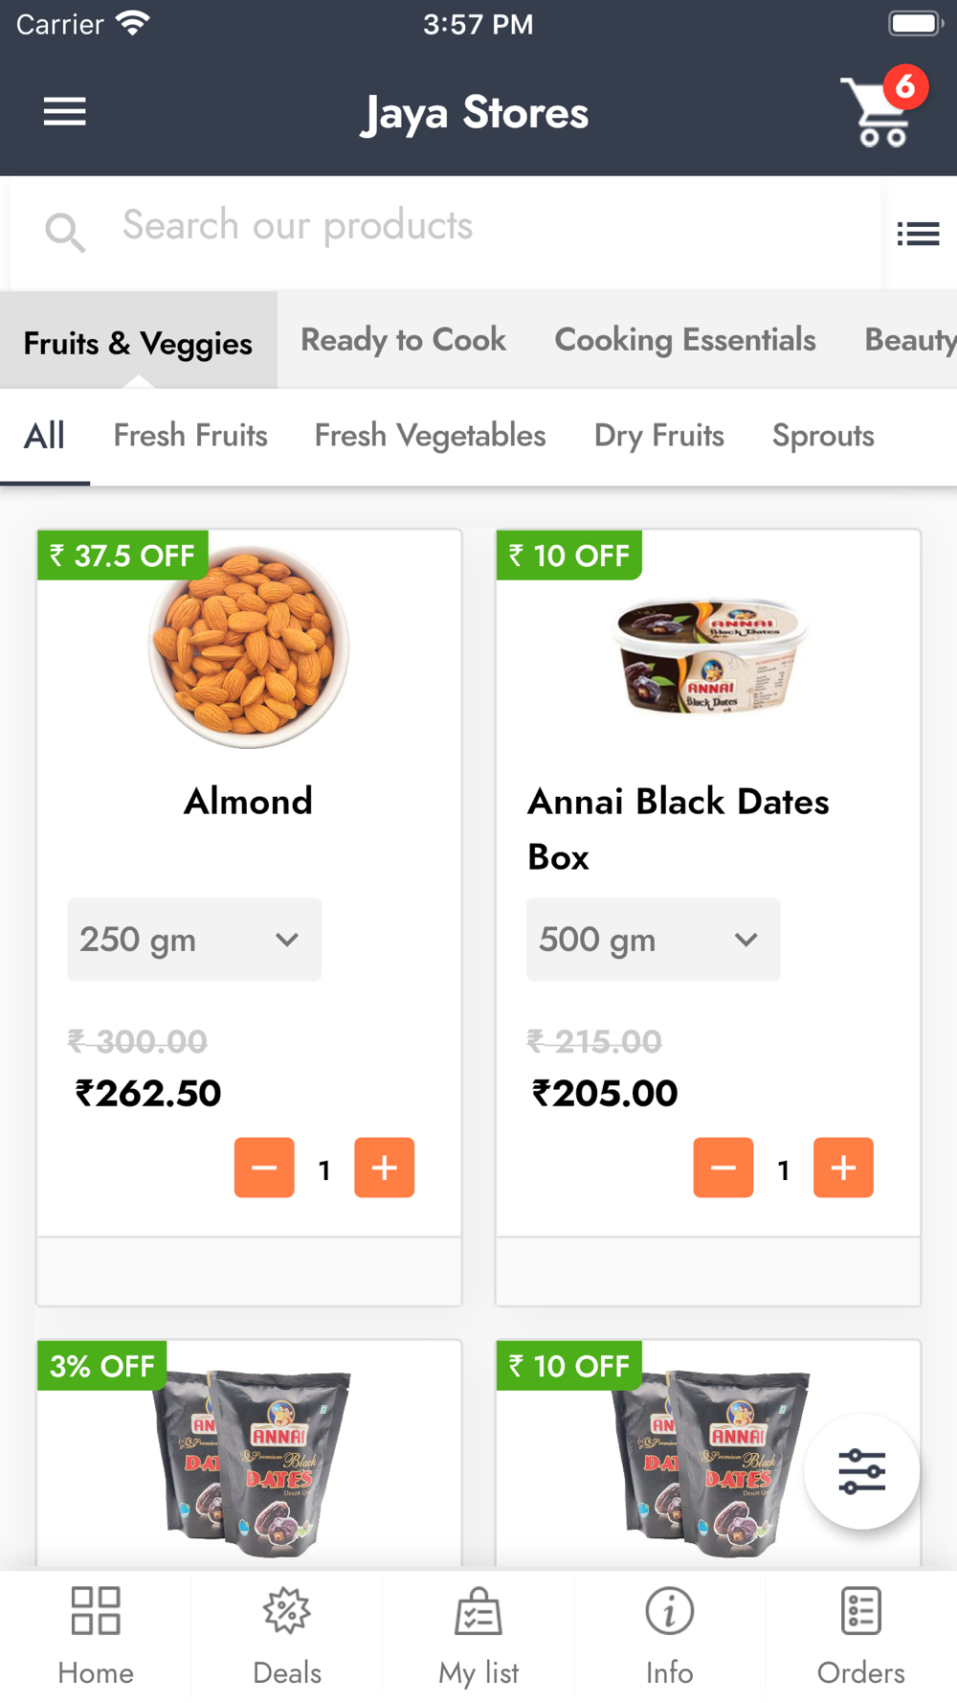Select the Ready to Cook category tab
This screenshot has width=957, height=1703.
[403, 340]
